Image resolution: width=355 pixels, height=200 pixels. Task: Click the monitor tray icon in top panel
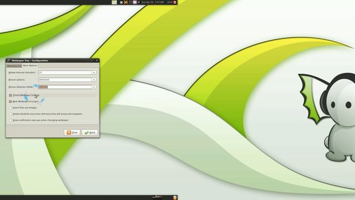pos(130,2)
